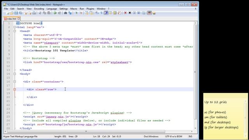Toggle INS insert mode in status bar
Screen dimensions: 249x140
coord(190,136)
